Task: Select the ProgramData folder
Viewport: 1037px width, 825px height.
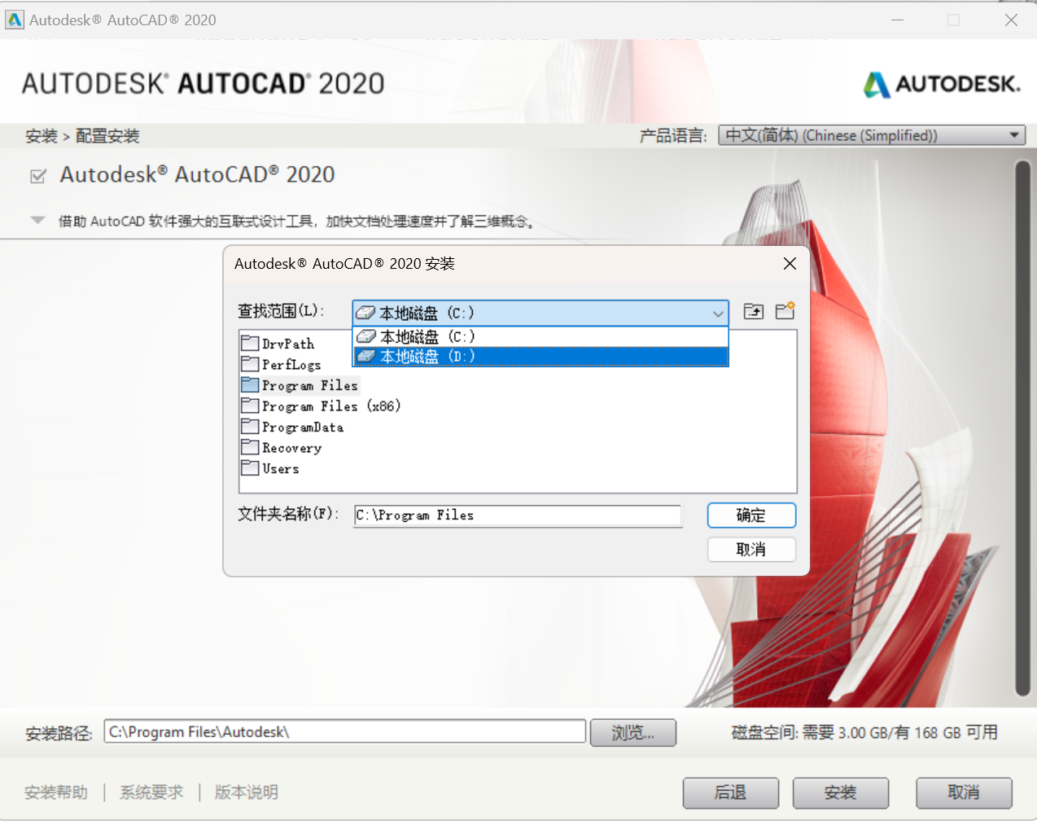Action: coord(302,428)
